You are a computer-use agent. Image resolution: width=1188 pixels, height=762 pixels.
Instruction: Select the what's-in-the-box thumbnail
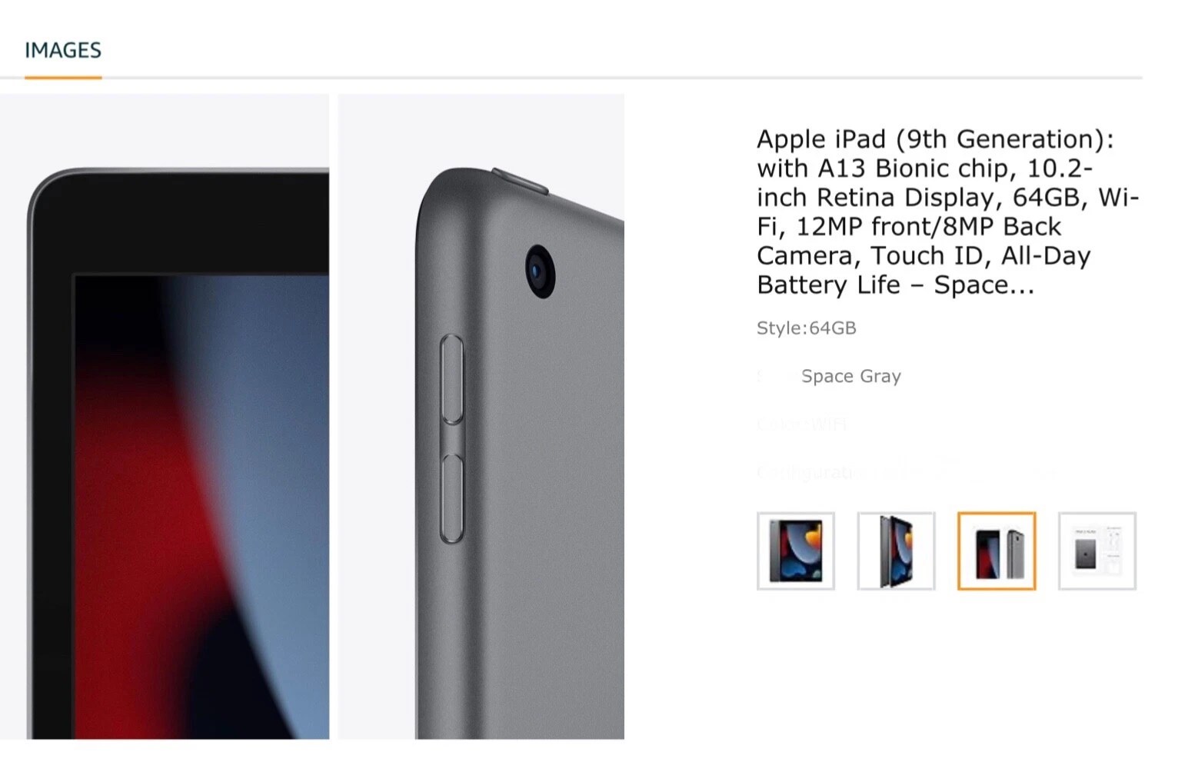(x=1097, y=551)
